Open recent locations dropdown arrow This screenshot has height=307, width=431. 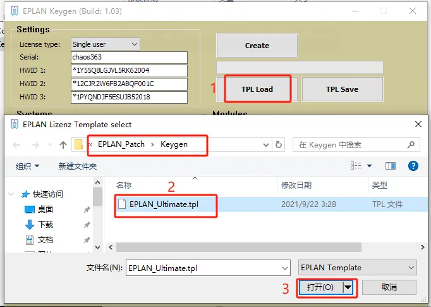coord(50,145)
